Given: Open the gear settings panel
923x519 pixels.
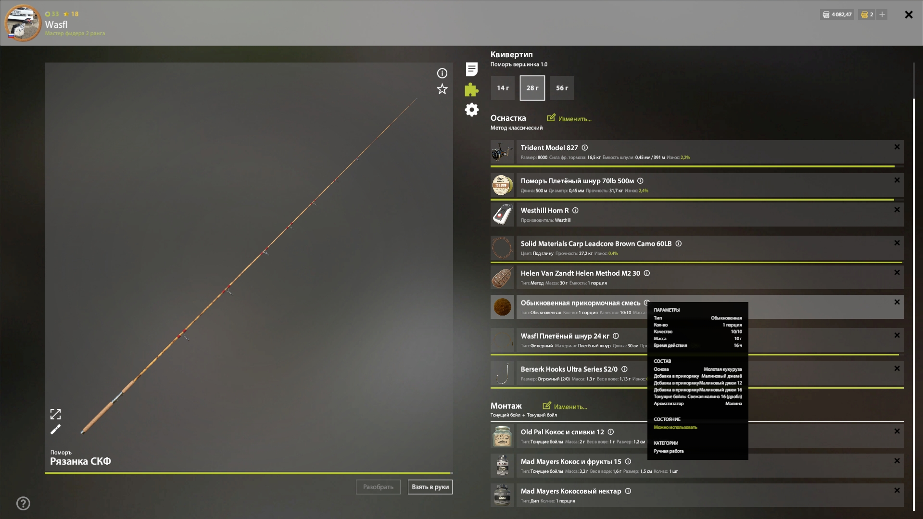Looking at the screenshot, I should 471,110.
